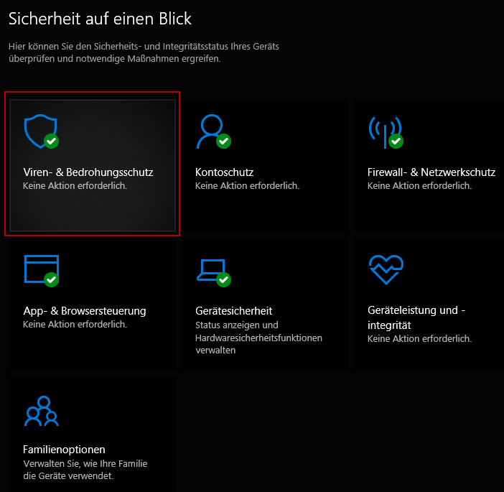Click the wireless antenna firewall icon

tap(385, 131)
